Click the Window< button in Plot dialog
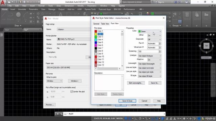The width and height of the screenshot is (216, 121). (x=75, y=81)
